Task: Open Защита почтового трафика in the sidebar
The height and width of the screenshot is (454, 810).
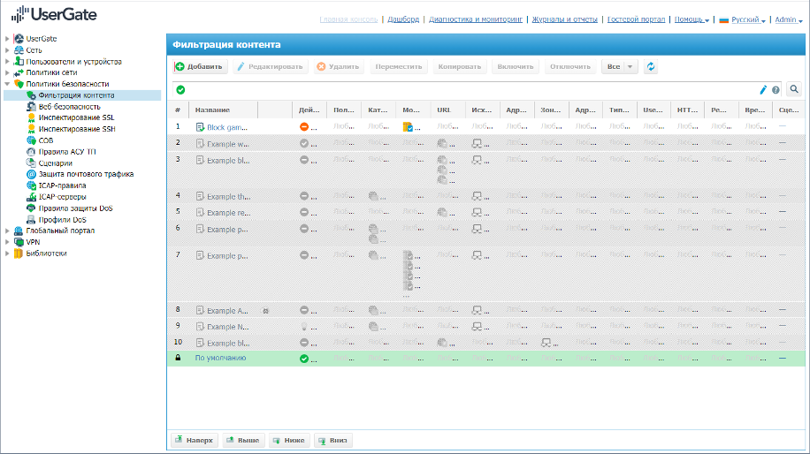Action: (86, 174)
